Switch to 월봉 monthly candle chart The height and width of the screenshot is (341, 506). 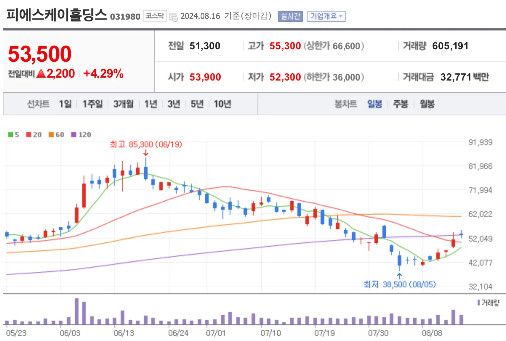427,104
